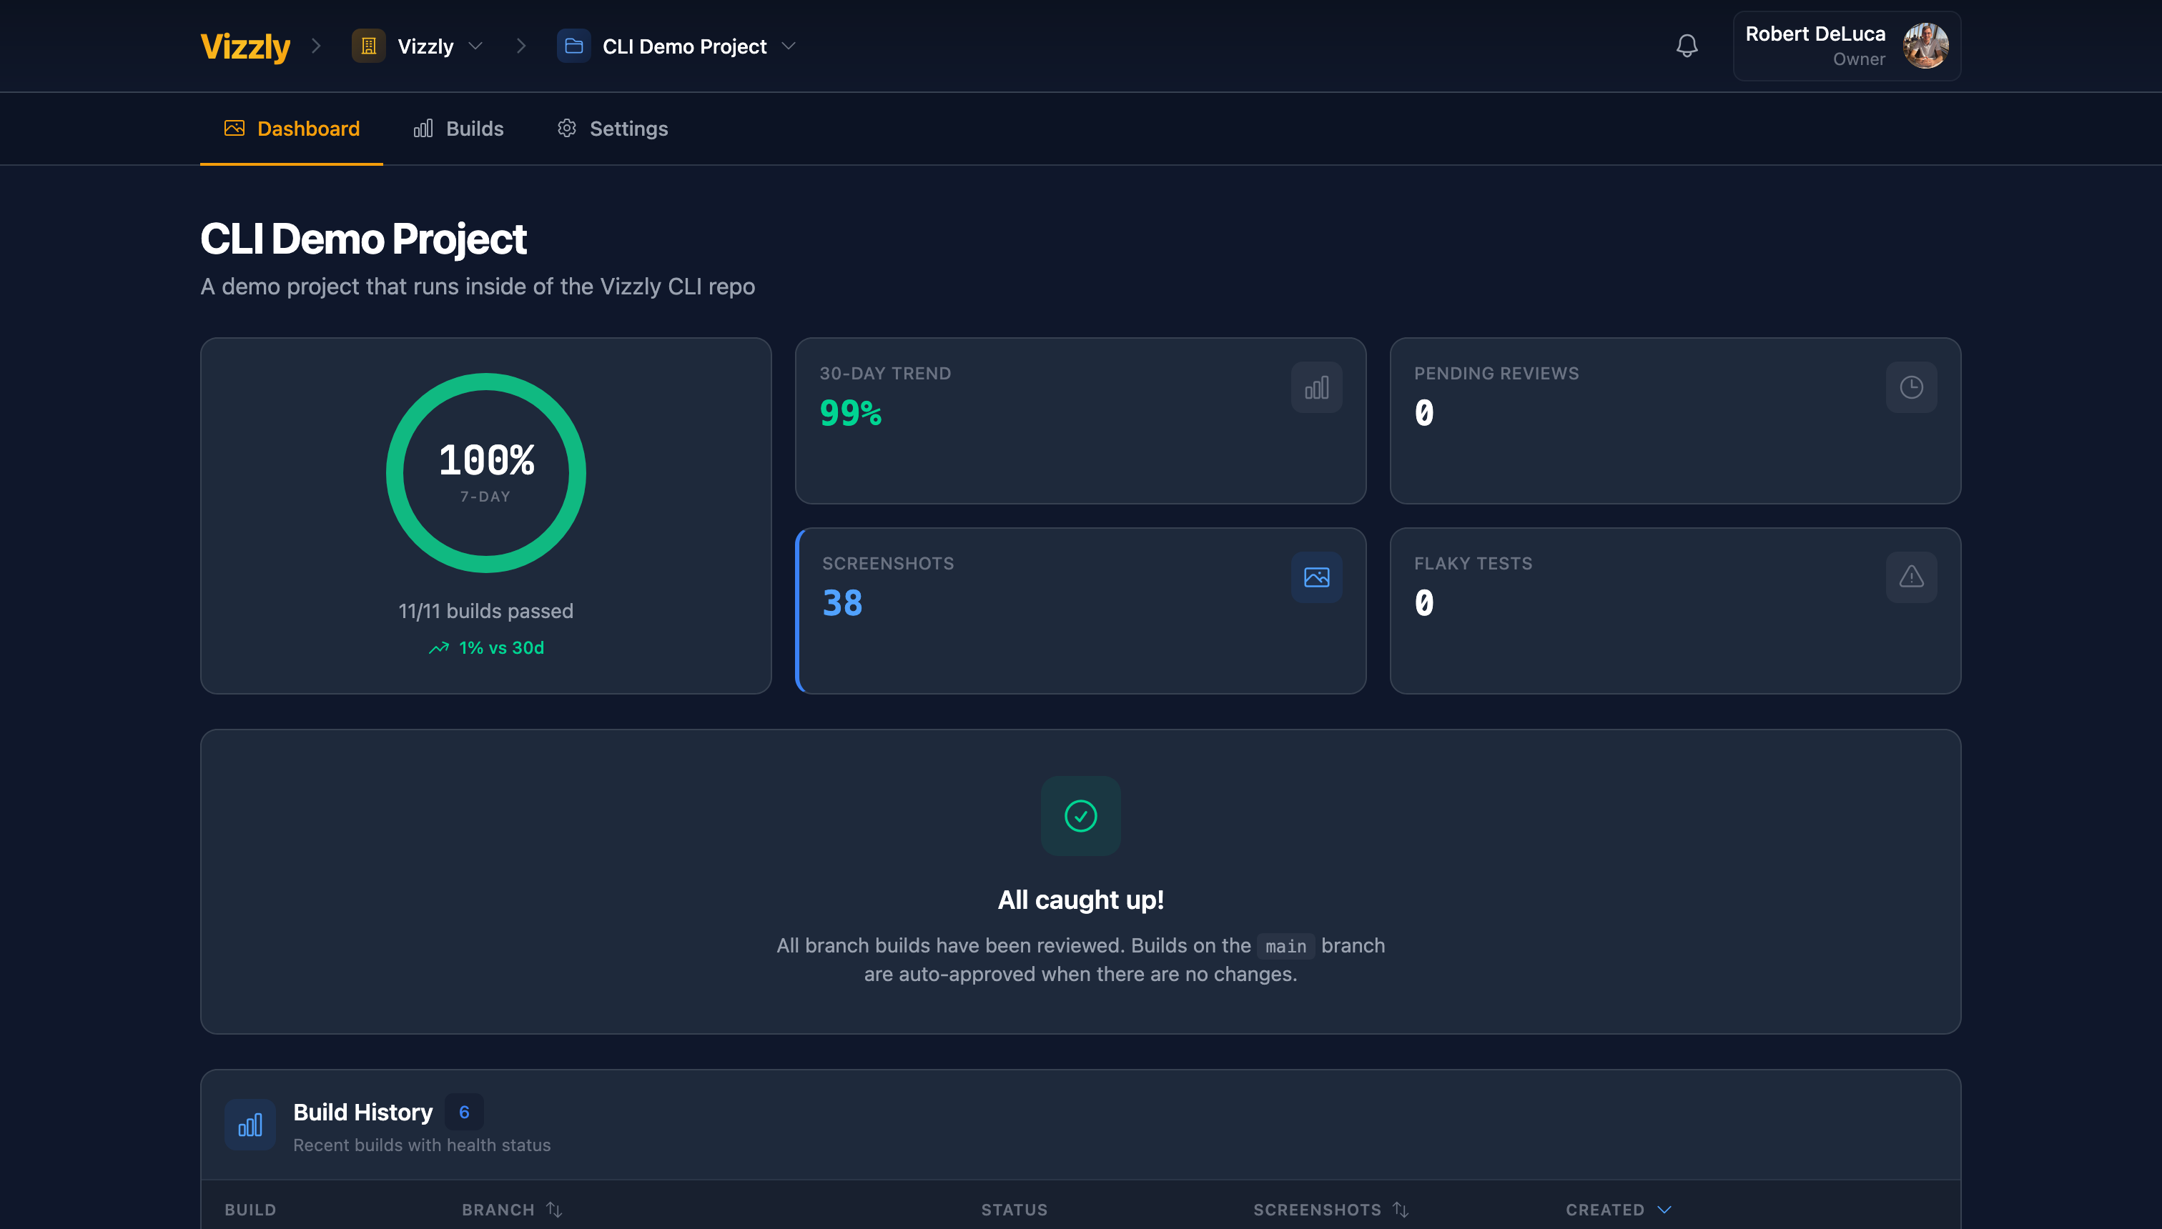Screen dimensions: 2162x1229
Task: Click the clock icon on Pending Reviews card
Action: pos(1912,387)
